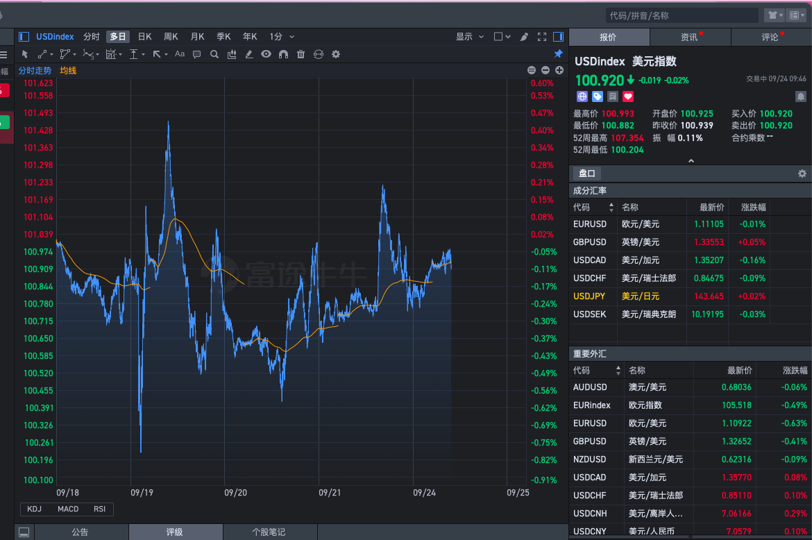Add a comment bubble note
The height and width of the screenshot is (540, 812).
(x=197, y=54)
